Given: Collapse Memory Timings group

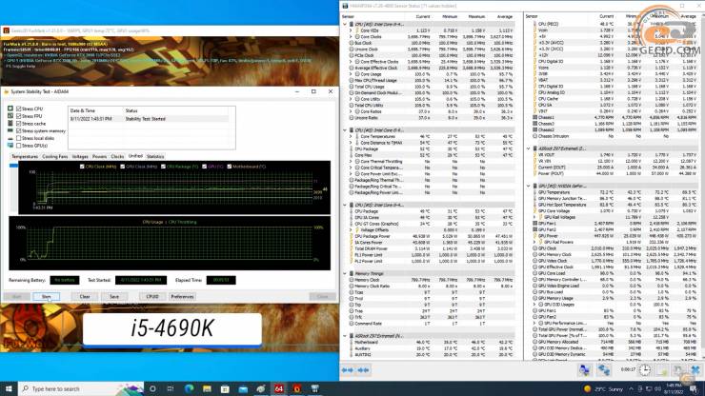Looking at the screenshot, I should tap(345, 273).
